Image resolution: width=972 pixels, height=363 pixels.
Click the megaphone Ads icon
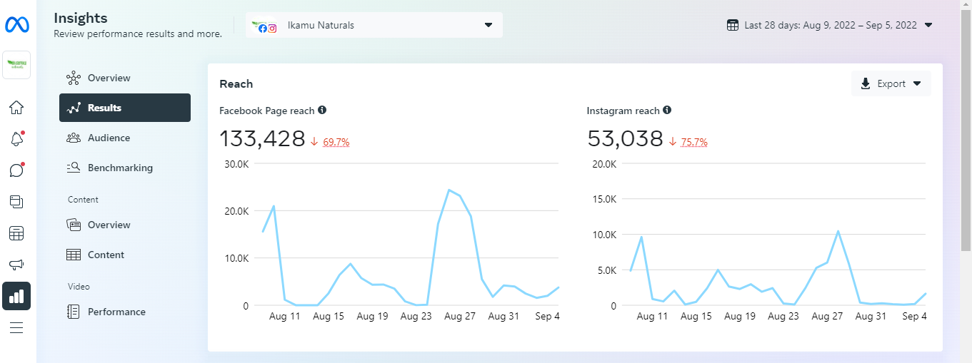(x=16, y=265)
